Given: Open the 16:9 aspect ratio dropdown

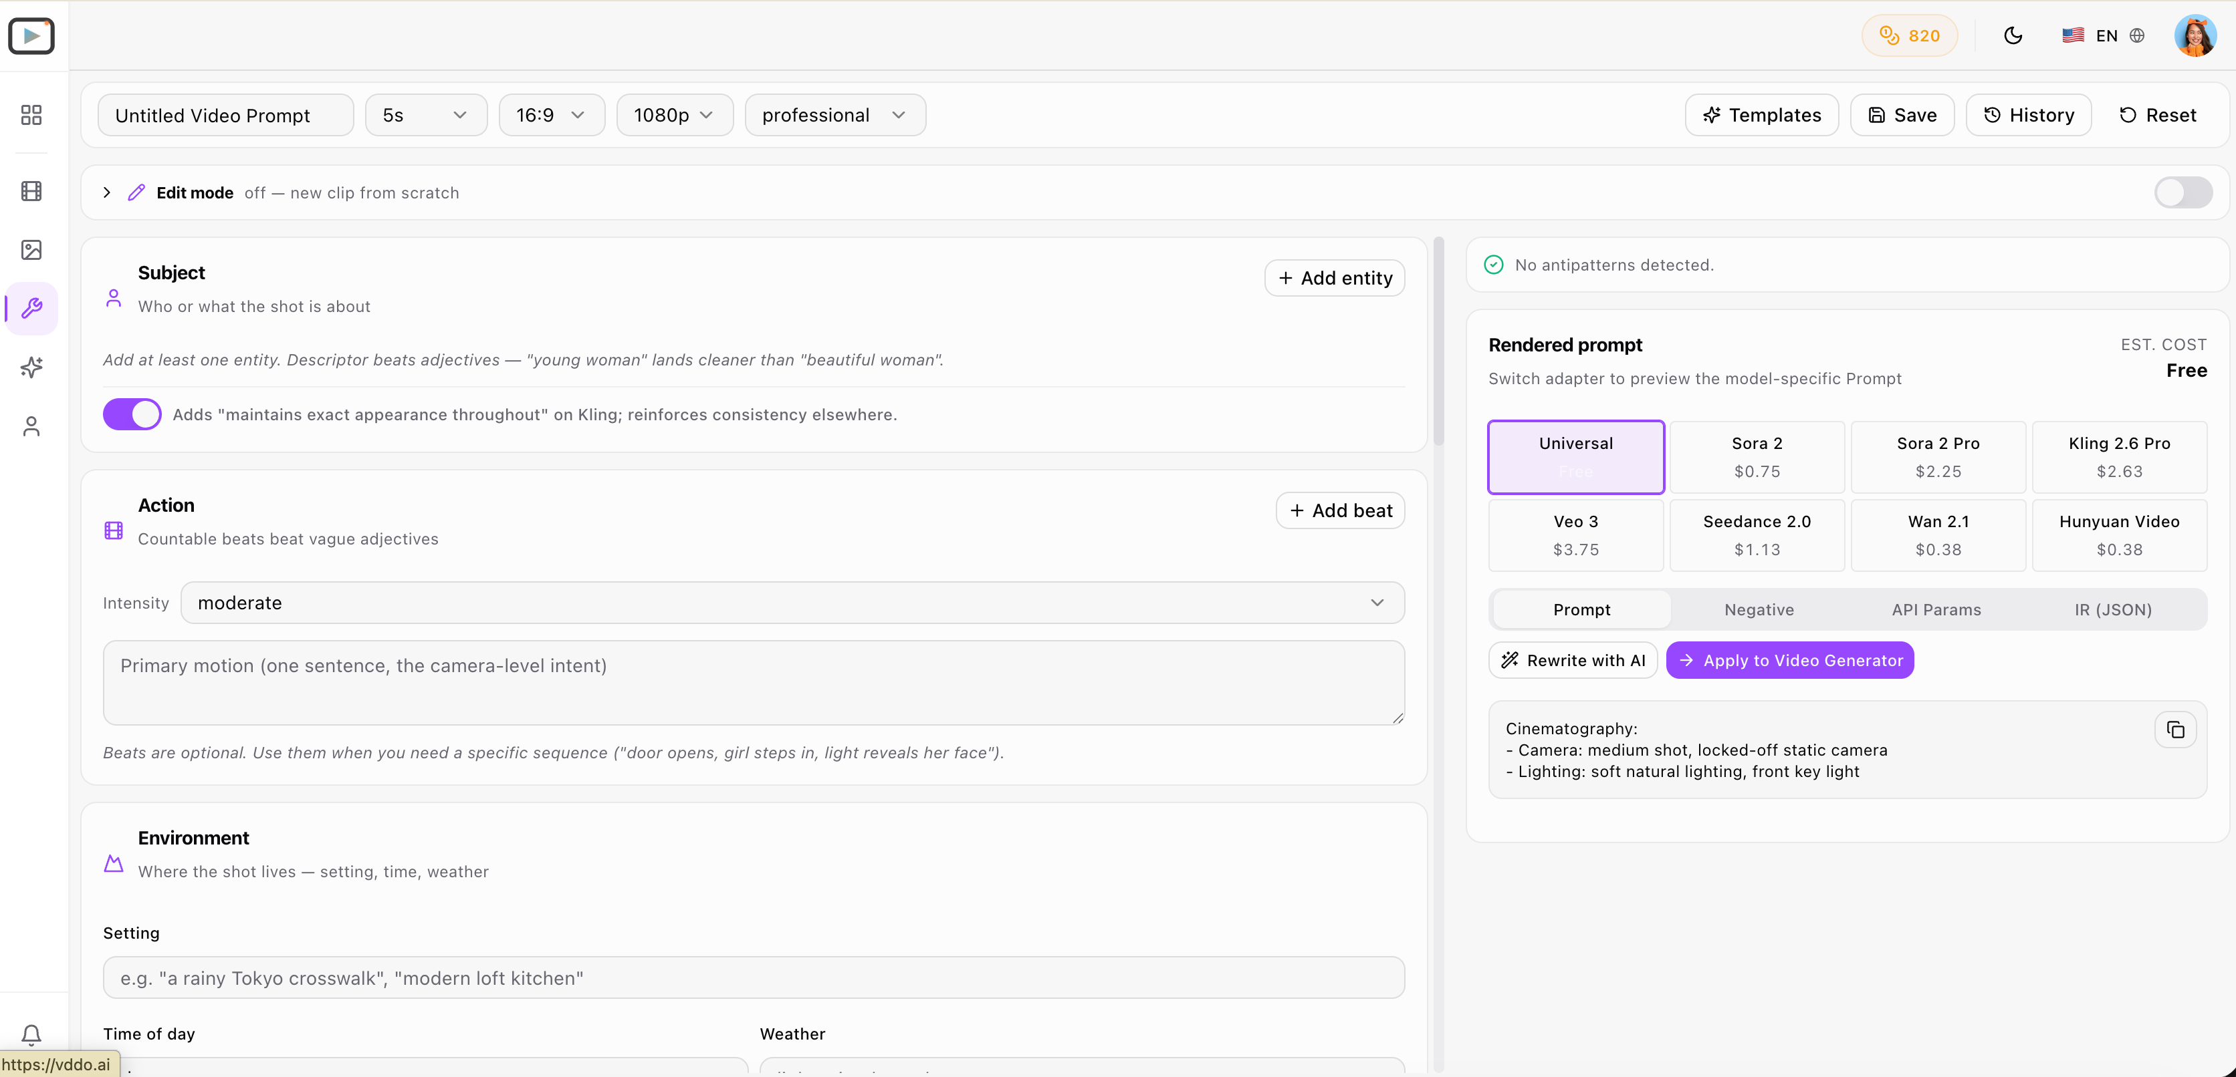Looking at the screenshot, I should click(551, 116).
